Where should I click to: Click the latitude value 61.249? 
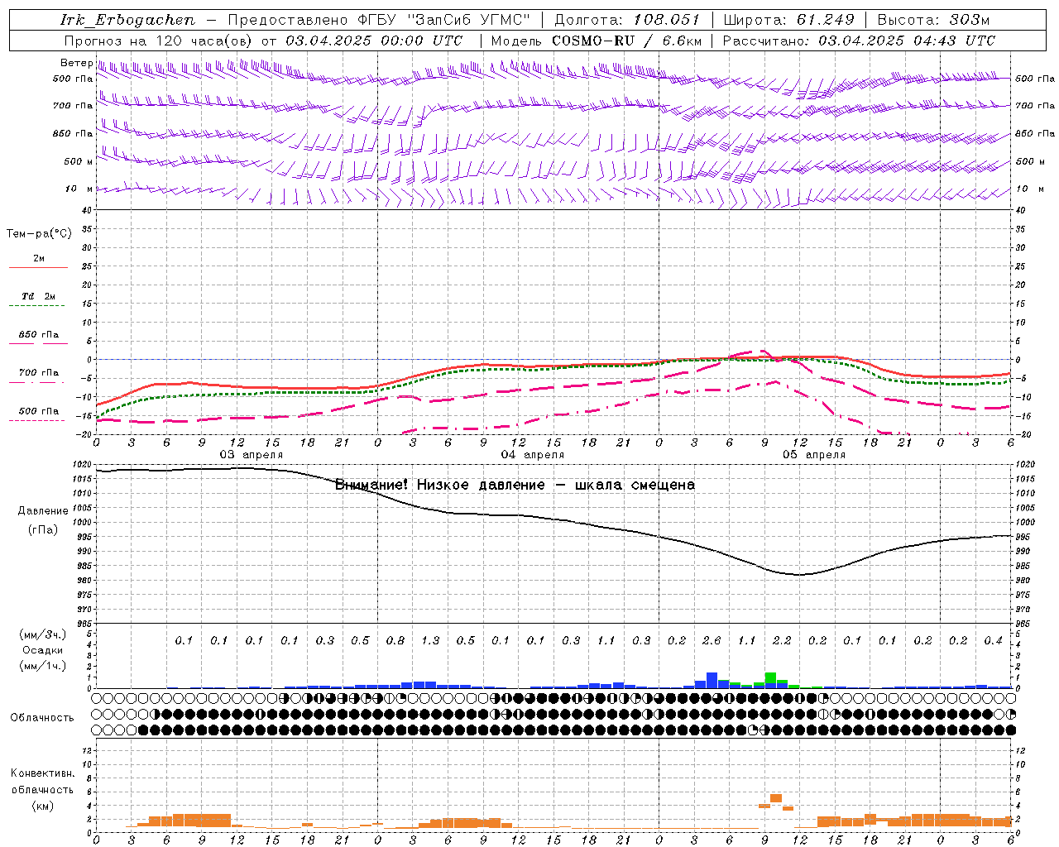tap(825, 20)
